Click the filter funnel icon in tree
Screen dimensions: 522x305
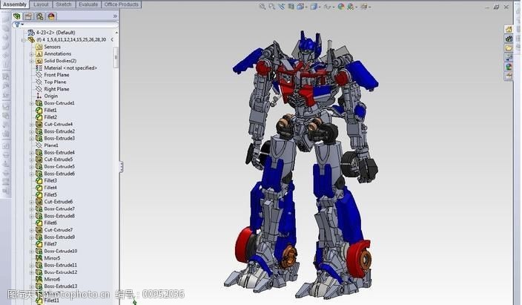17,24
